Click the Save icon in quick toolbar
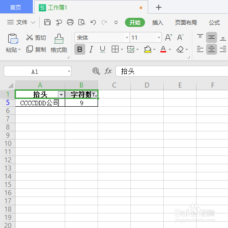228x228 pixels. (47, 22)
